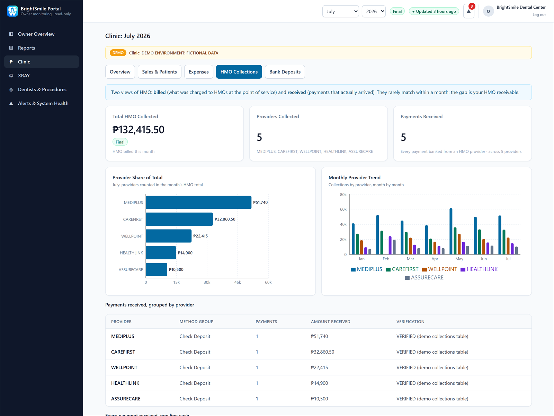This screenshot has width=554, height=416.
Task: Select the HMO Collections tab
Action: [239, 72]
